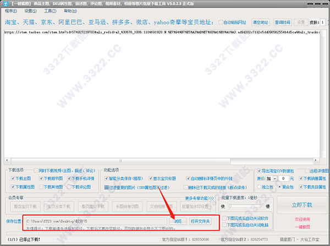Toggle the 远程详情图 checkbox

(x=307, y=171)
